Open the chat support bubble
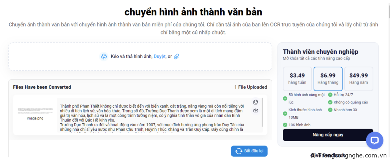The width and height of the screenshot is (390, 162). [375, 140]
